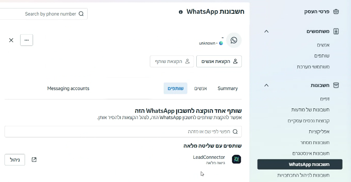Open חשבונות אינסטגרם sidebar item
This screenshot has height=182, width=351.
311,153
